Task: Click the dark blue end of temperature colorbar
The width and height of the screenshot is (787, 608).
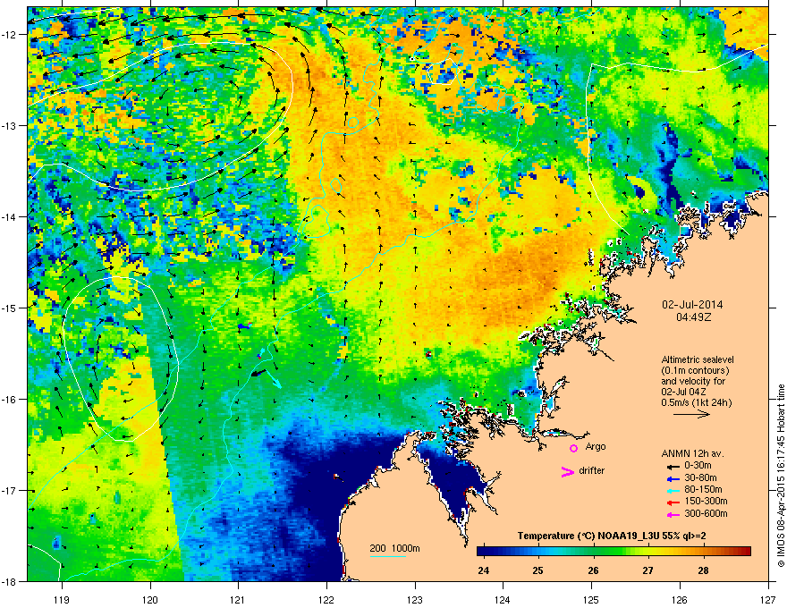Action: 483,552
